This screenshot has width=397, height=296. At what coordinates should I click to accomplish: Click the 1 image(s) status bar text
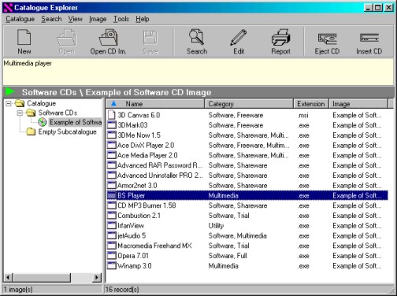pyautogui.click(x=18, y=290)
